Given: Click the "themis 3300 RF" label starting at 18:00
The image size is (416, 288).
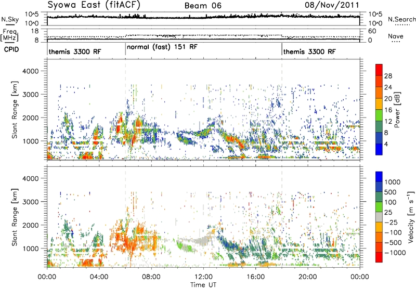Looking at the screenshot, I should click(309, 51).
